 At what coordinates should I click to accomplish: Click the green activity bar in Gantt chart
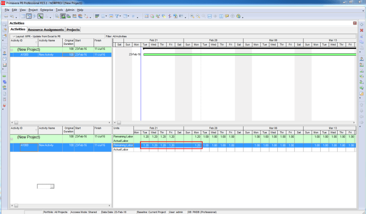pyautogui.click(x=249, y=54)
